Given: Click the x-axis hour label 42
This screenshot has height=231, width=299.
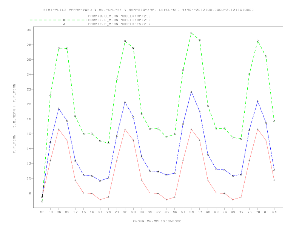Looking at the screenshot, I should point(158,212).
